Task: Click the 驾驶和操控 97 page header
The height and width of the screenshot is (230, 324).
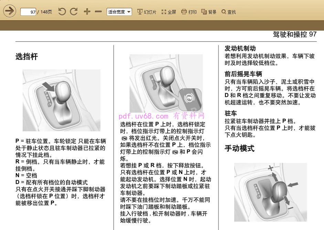Action: 294,34
